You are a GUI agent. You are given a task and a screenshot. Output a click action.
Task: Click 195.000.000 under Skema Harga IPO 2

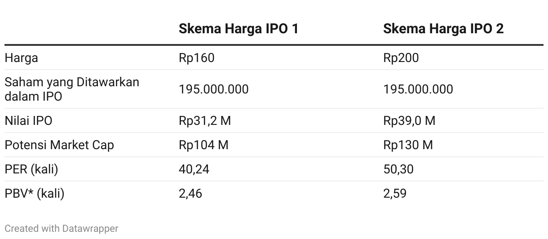418,89
